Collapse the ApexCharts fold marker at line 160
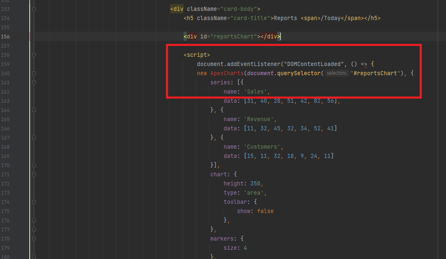 tap(34, 74)
